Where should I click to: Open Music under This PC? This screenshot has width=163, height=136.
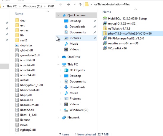[x=74, y=93]
